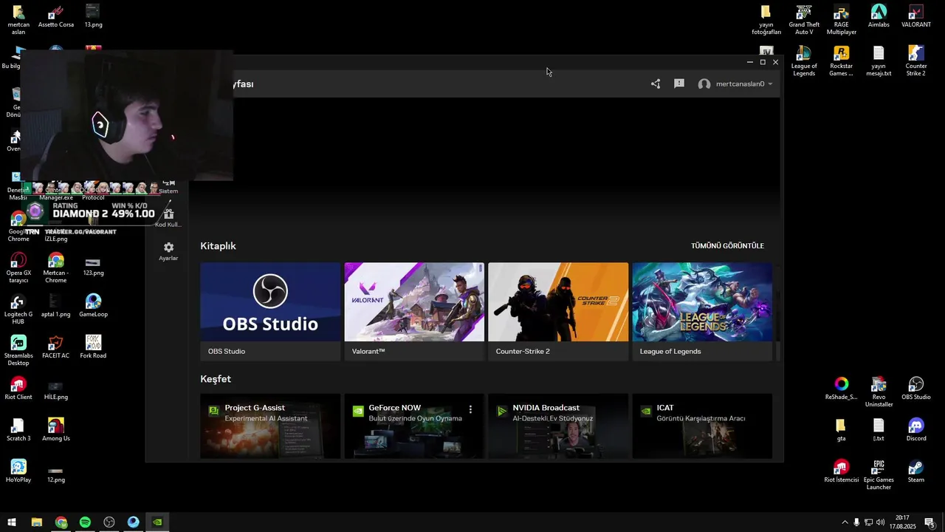Select Counter Strike 2 desktop shortcut
Screen dimensions: 945x532
coord(916,61)
